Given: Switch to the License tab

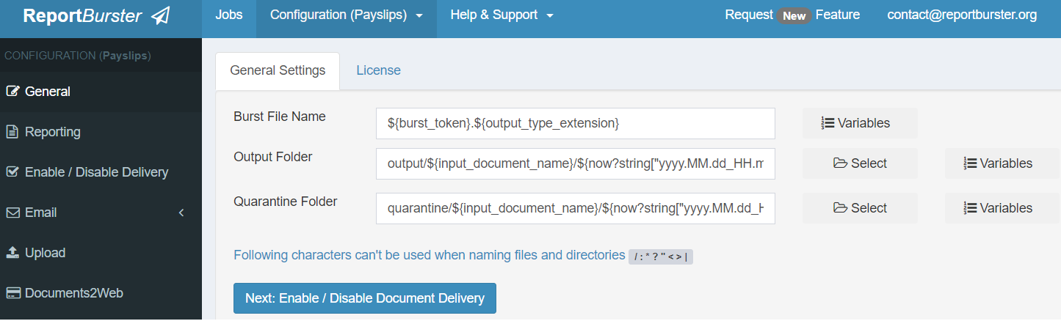Looking at the screenshot, I should tap(378, 70).
